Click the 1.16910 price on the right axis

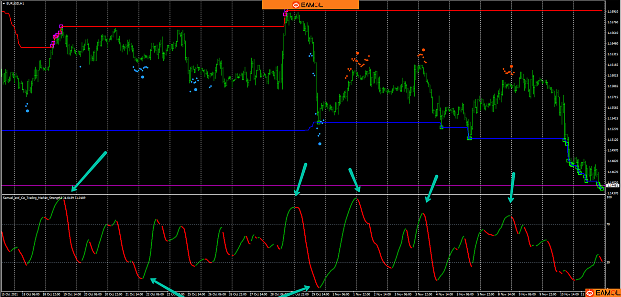(612, 12)
